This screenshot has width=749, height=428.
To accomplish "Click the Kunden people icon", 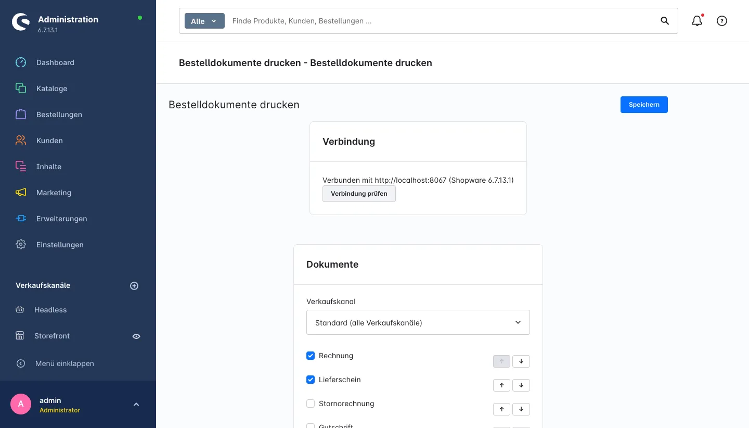I will (x=21, y=141).
